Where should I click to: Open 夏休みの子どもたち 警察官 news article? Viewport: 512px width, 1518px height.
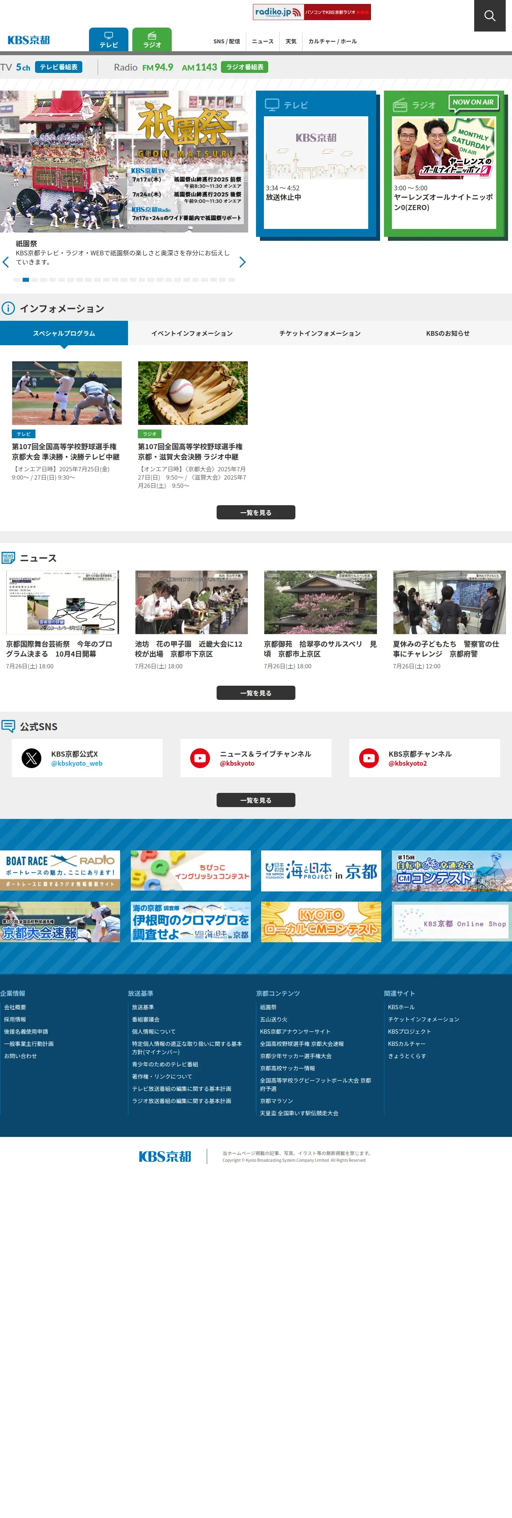449,621
